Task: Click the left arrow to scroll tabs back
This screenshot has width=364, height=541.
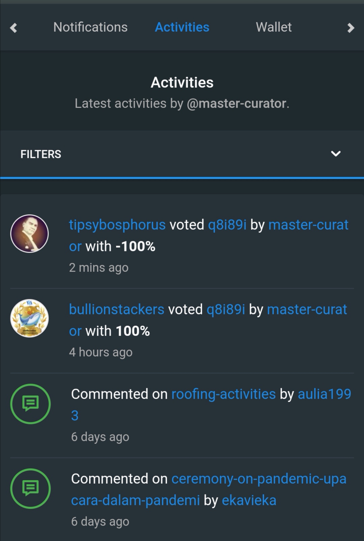Action: [x=13, y=28]
